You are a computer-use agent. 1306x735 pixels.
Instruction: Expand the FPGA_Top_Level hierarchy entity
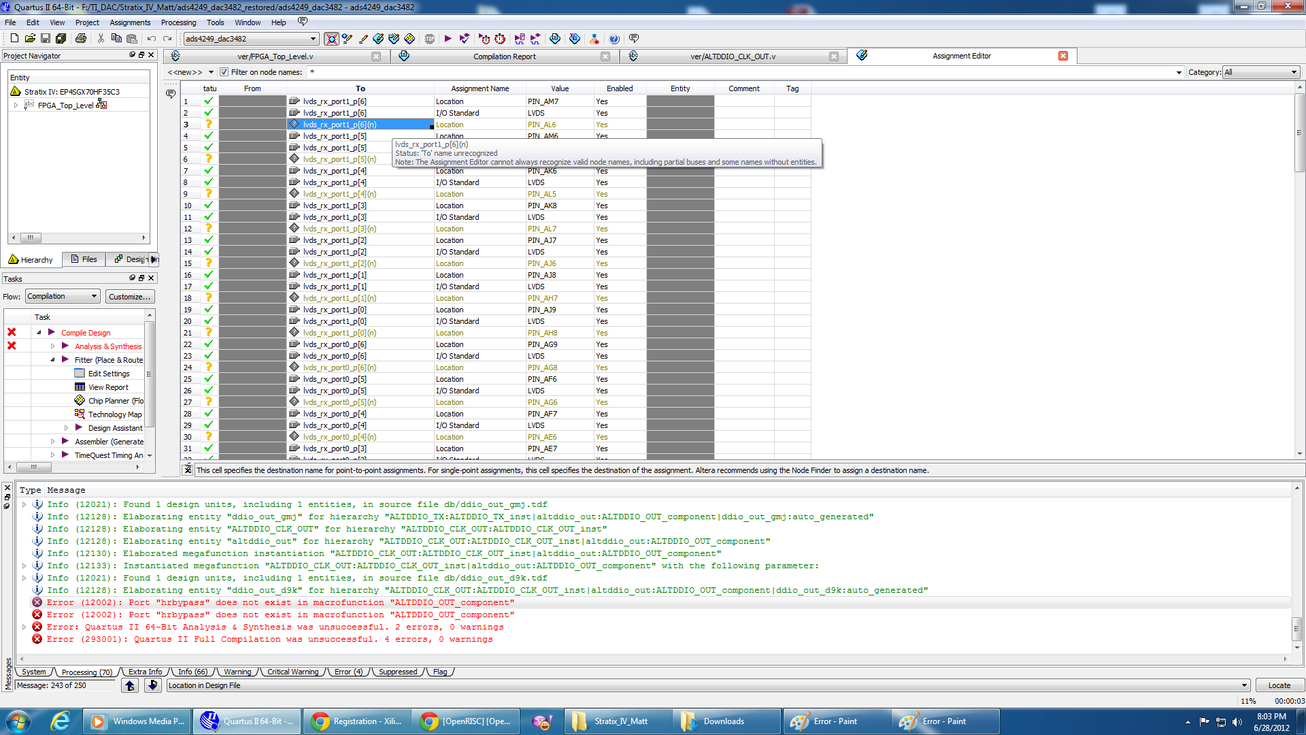16,105
